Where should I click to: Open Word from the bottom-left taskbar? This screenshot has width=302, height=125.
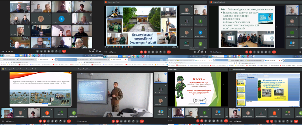pos(43,56)
